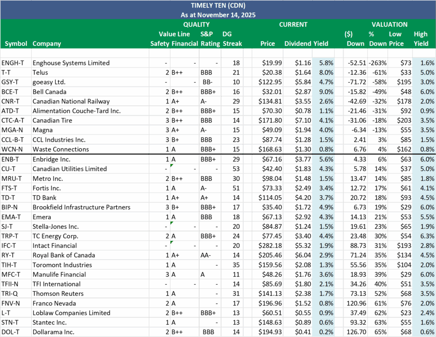Click Enbridge Inc. company cell
436x337 pixels.
pyautogui.click(x=90, y=159)
